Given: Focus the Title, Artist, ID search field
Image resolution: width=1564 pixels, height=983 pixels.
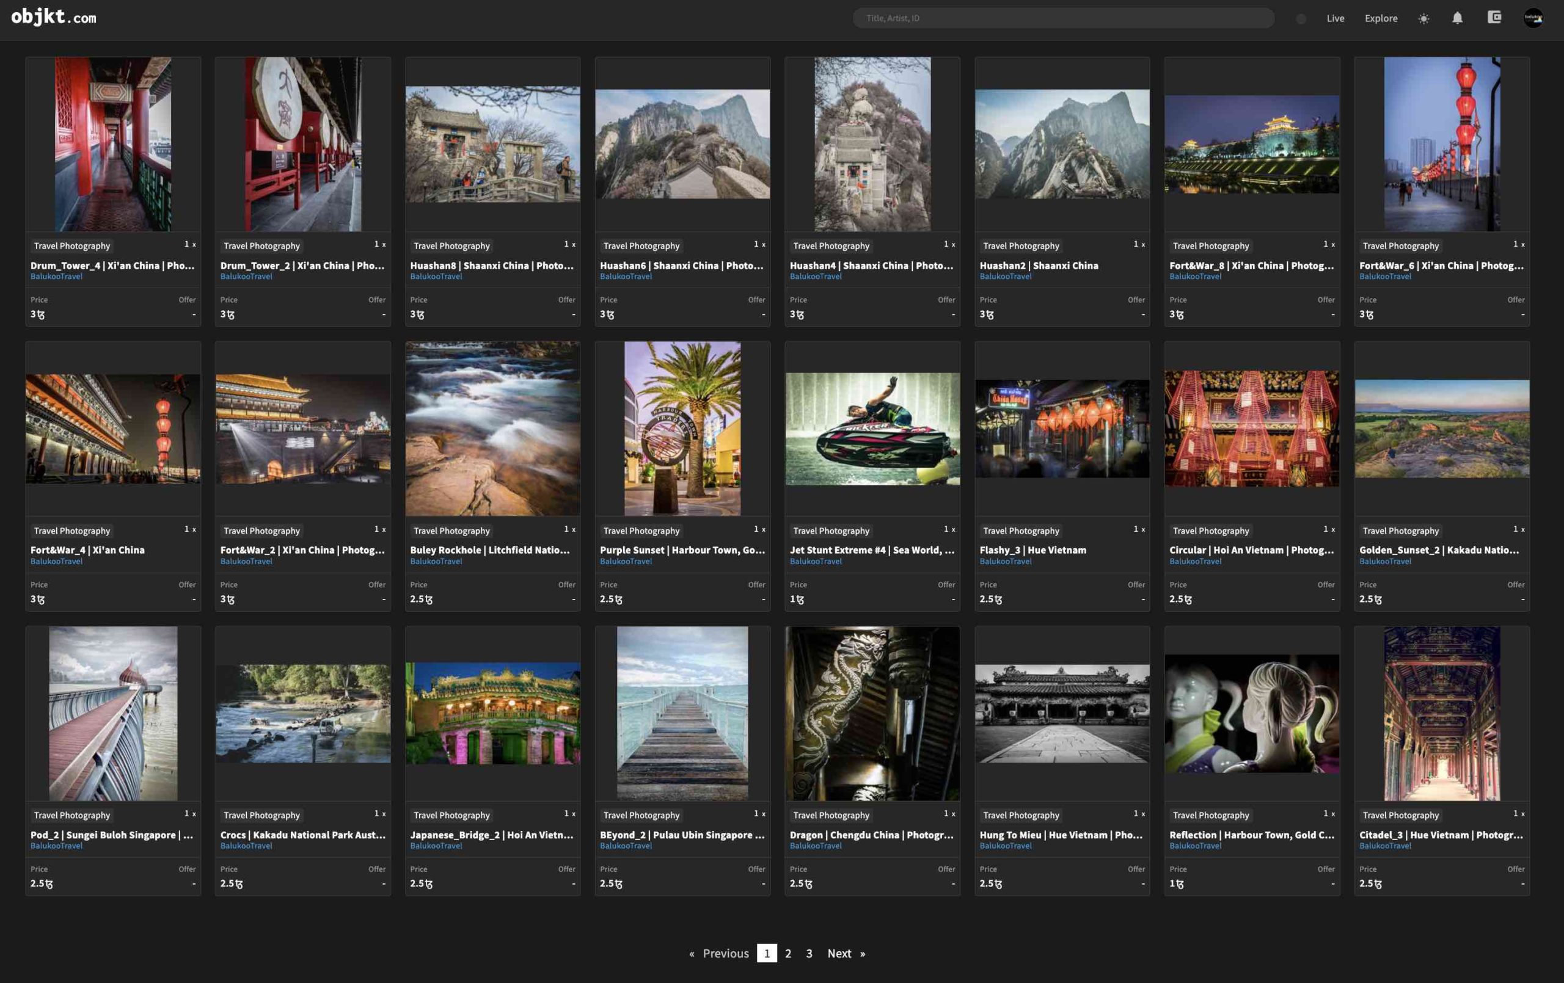Looking at the screenshot, I should [x=1062, y=18].
